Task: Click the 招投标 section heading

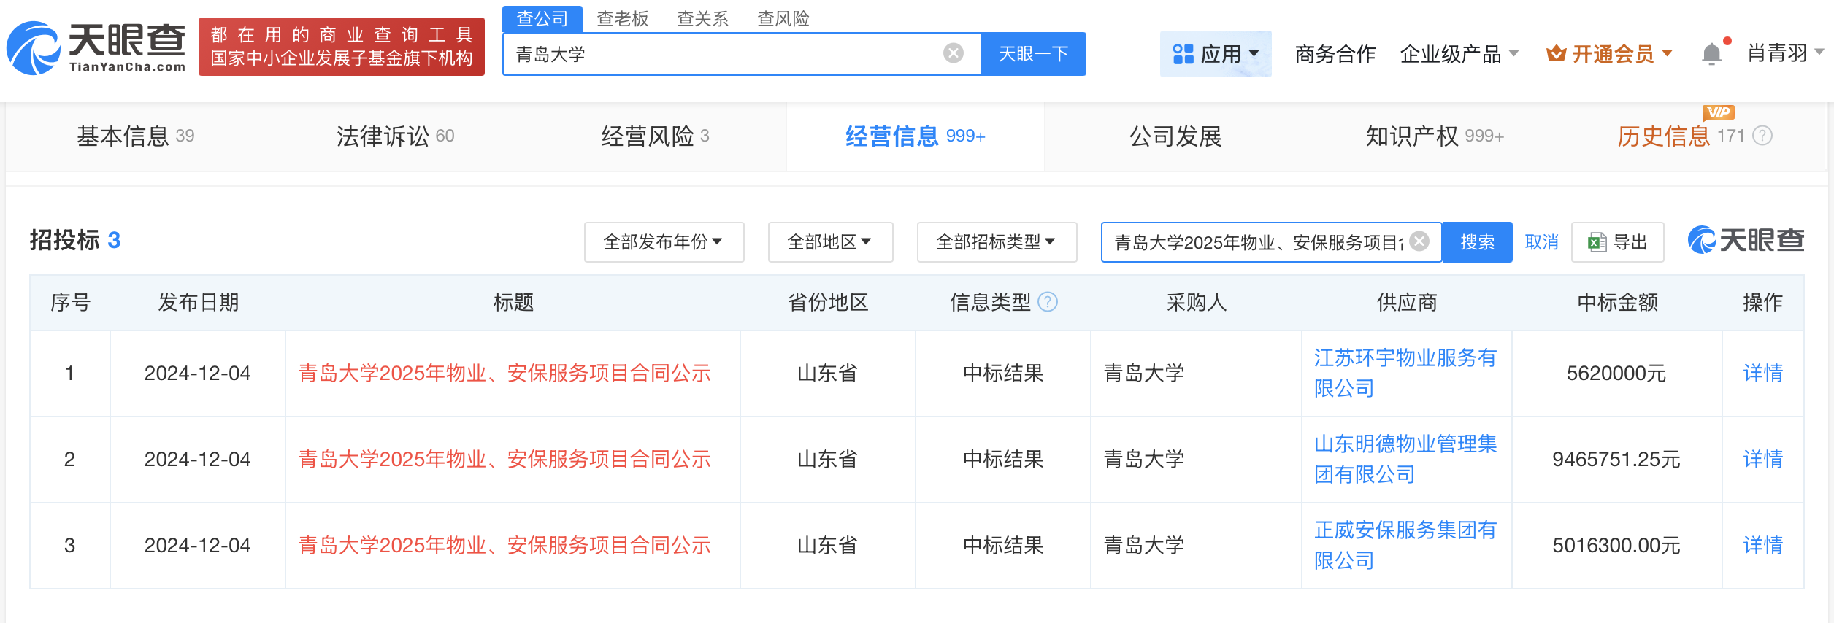Action: coord(74,241)
